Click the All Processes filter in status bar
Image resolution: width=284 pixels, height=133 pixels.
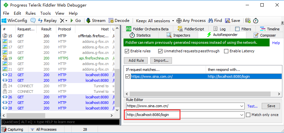coord(44,129)
